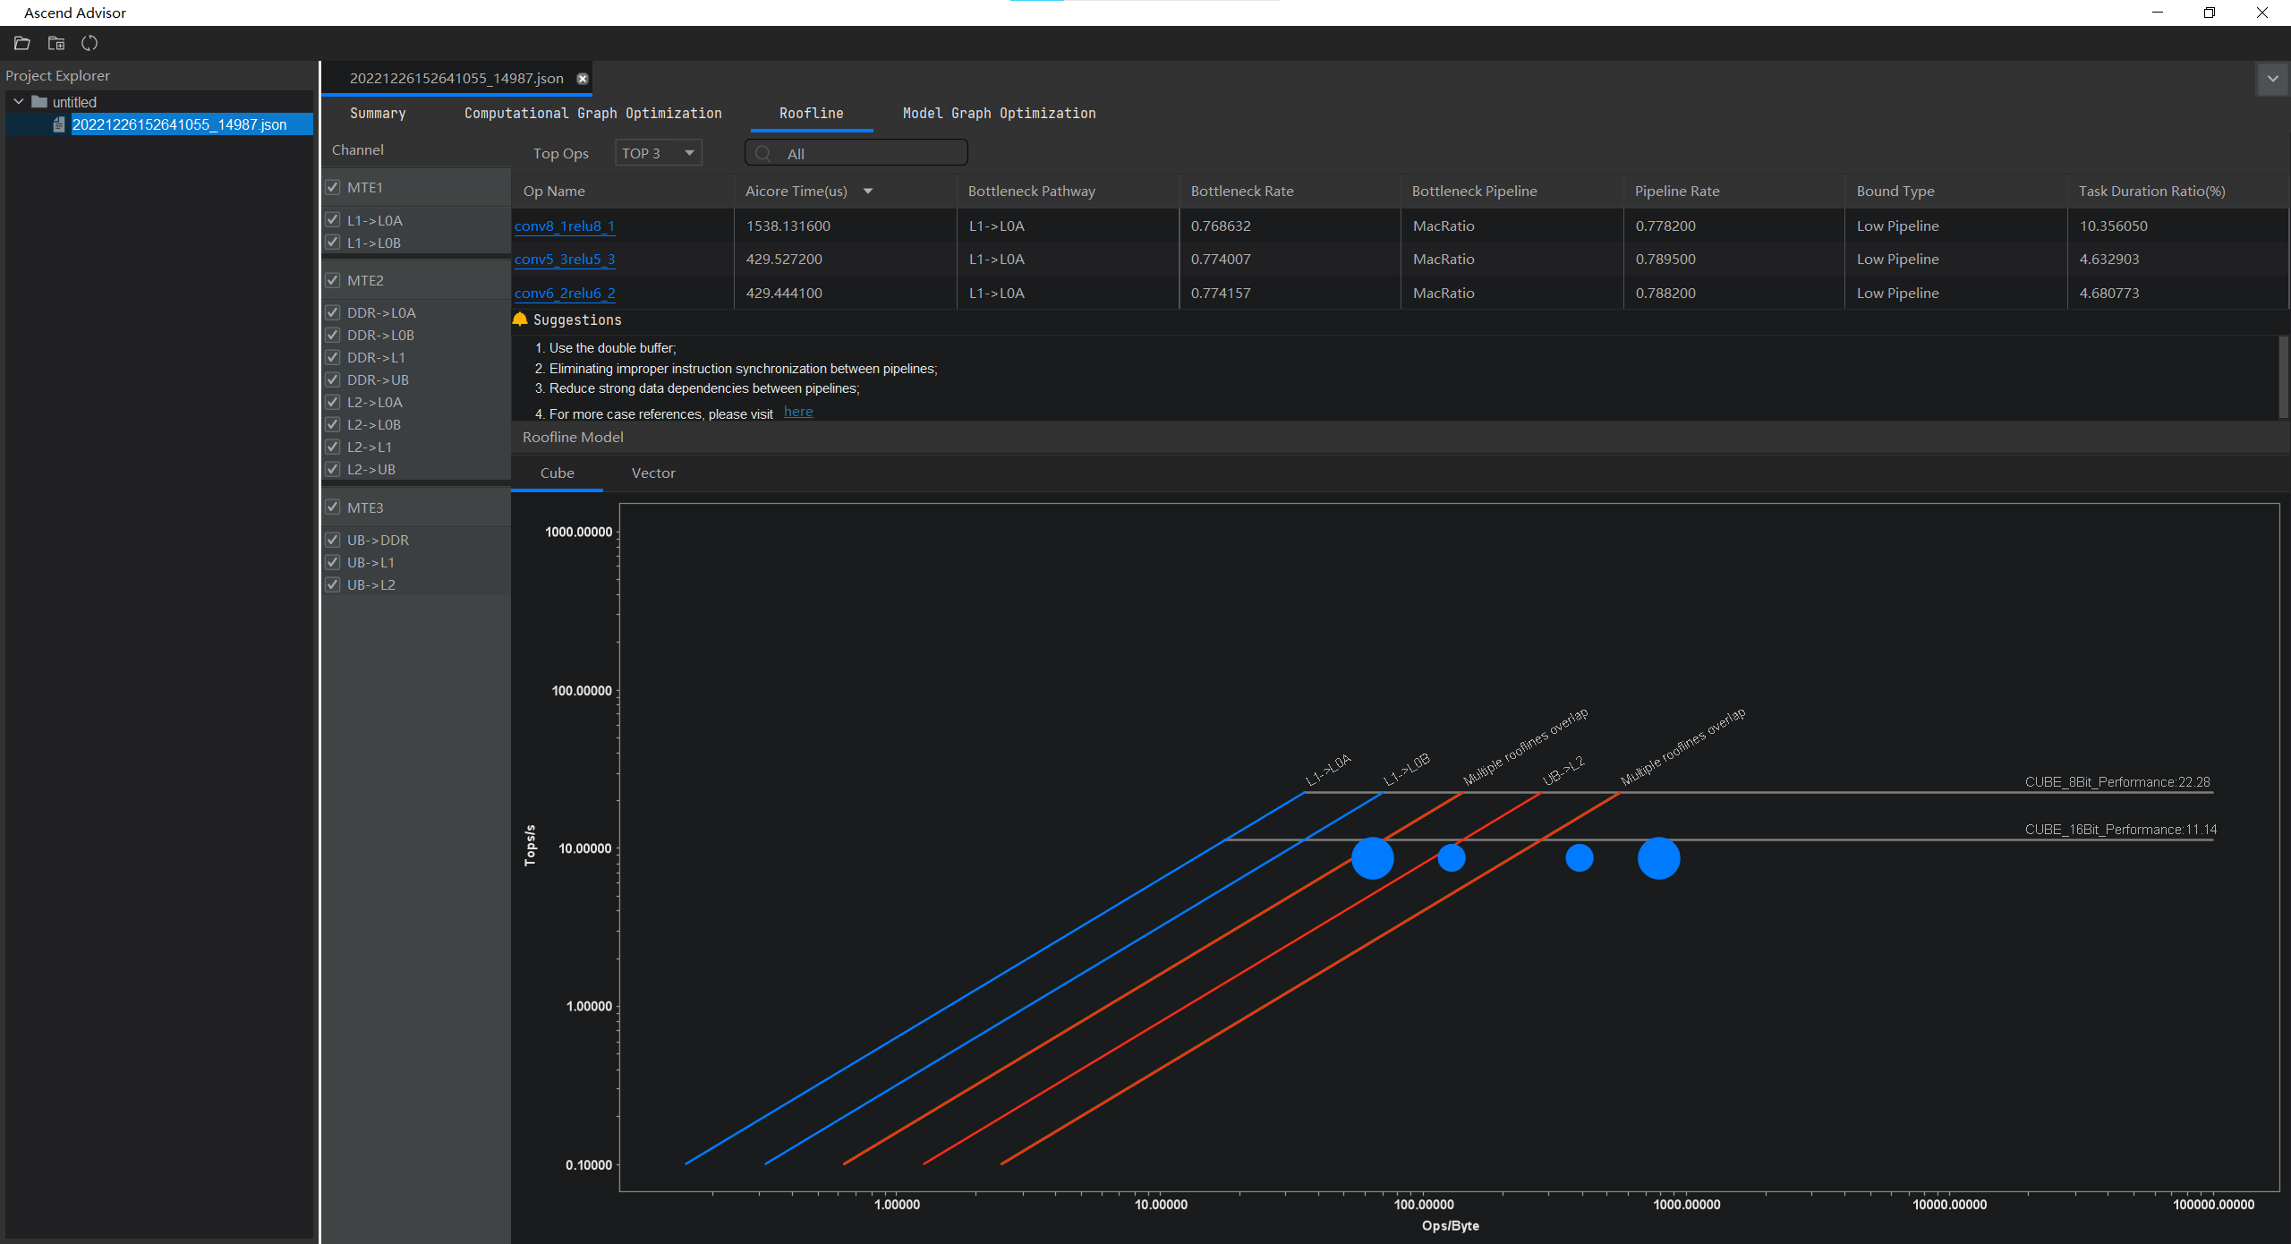Image resolution: width=2291 pixels, height=1244 pixels.
Task: Uncheck the UB->DDR channel
Action: click(x=333, y=540)
